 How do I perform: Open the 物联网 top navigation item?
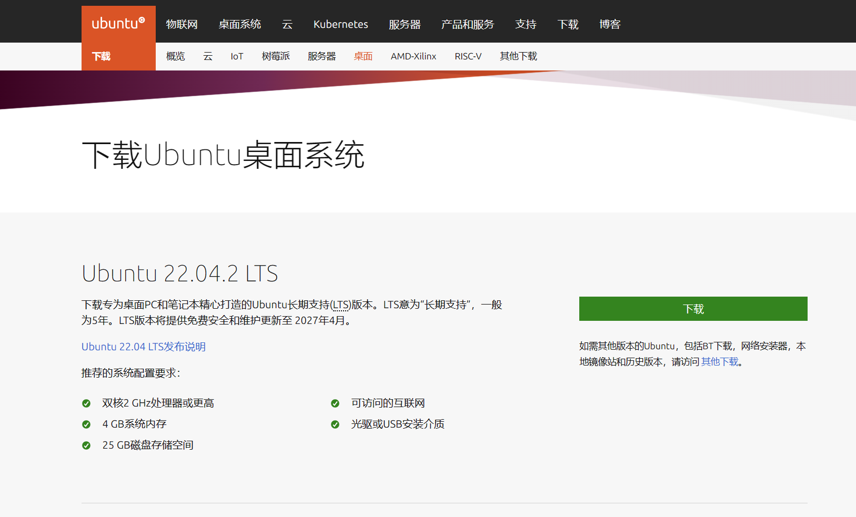(x=182, y=24)
